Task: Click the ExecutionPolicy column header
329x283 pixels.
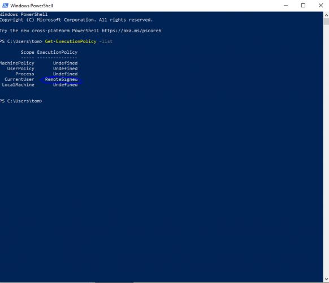Action: coord(57,52)
